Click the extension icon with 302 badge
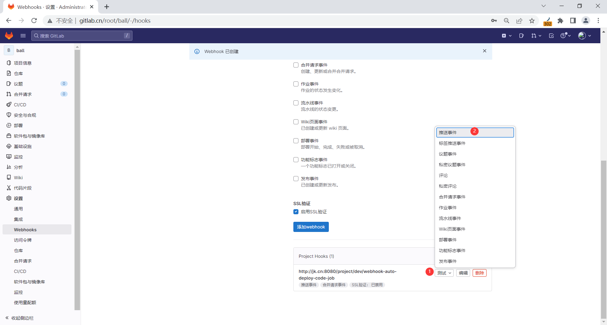Screen dimensions: 607x325 (x=548, y=21)
